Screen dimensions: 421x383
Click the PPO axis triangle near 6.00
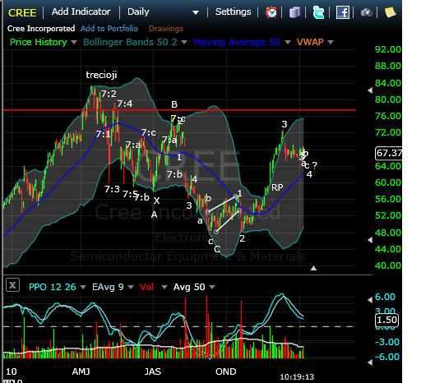point(370,300)
